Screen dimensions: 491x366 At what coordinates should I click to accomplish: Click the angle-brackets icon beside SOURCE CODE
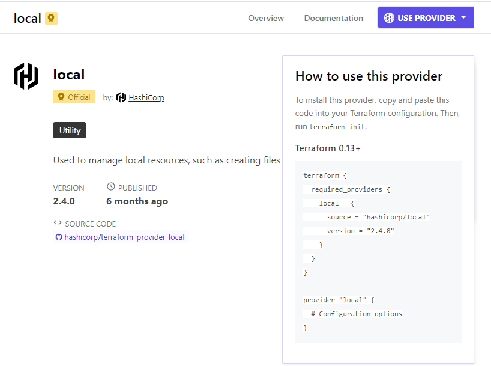tap(58, 223)
